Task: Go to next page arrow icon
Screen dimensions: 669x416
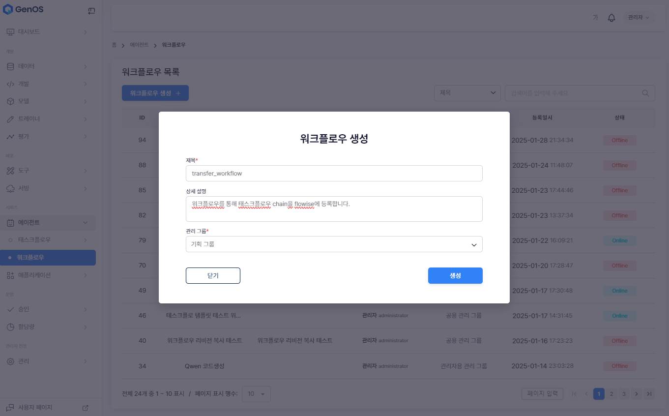Action: click(x=637, y=394)
